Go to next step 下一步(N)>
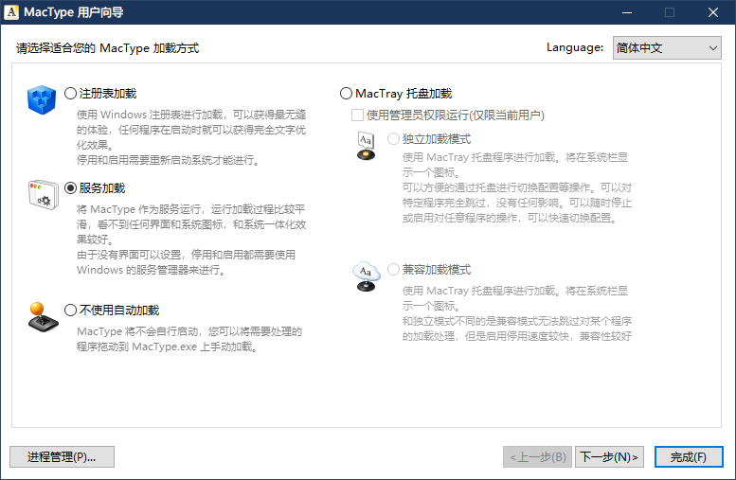 (609, 456)
